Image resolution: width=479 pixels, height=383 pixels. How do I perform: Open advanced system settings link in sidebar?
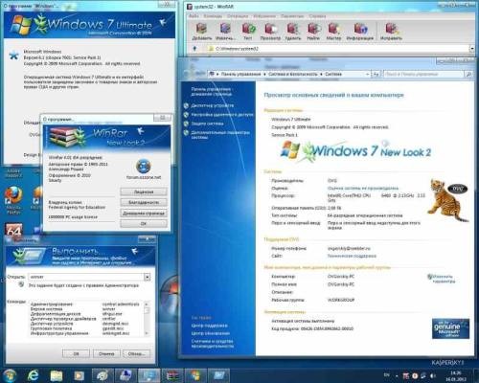(x=220, y=135)
